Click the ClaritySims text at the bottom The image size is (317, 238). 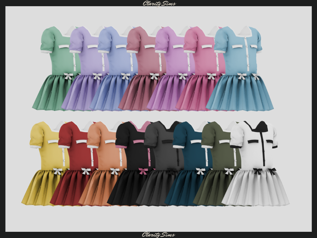[158, 235]
